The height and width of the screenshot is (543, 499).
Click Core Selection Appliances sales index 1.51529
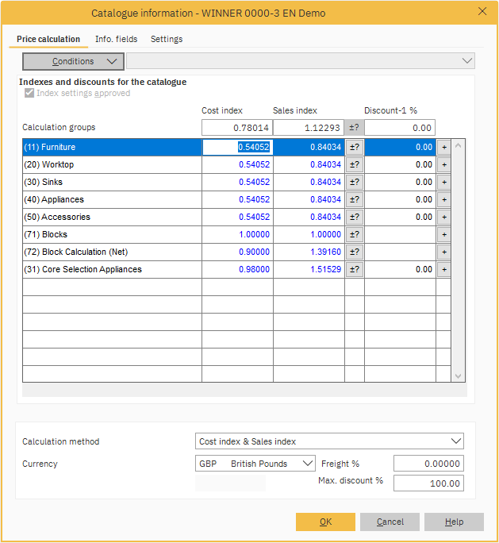tap(309, 269)
